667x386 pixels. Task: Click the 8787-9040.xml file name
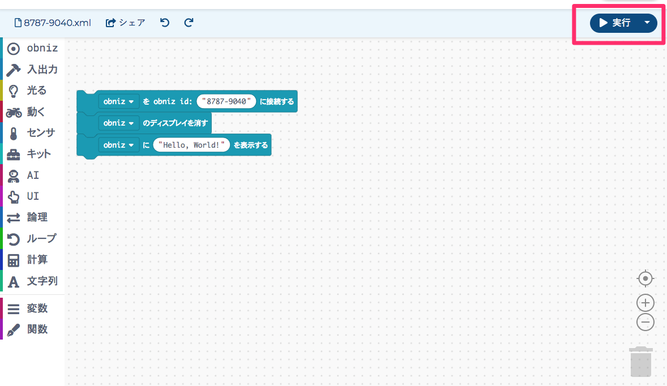(x=52, y=23)
